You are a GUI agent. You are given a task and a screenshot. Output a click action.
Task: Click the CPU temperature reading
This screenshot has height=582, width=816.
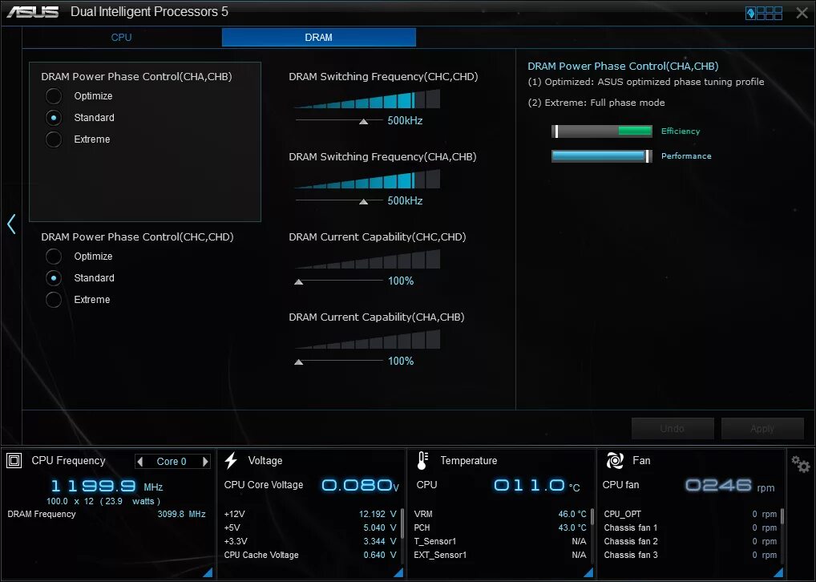pos(536,487)
